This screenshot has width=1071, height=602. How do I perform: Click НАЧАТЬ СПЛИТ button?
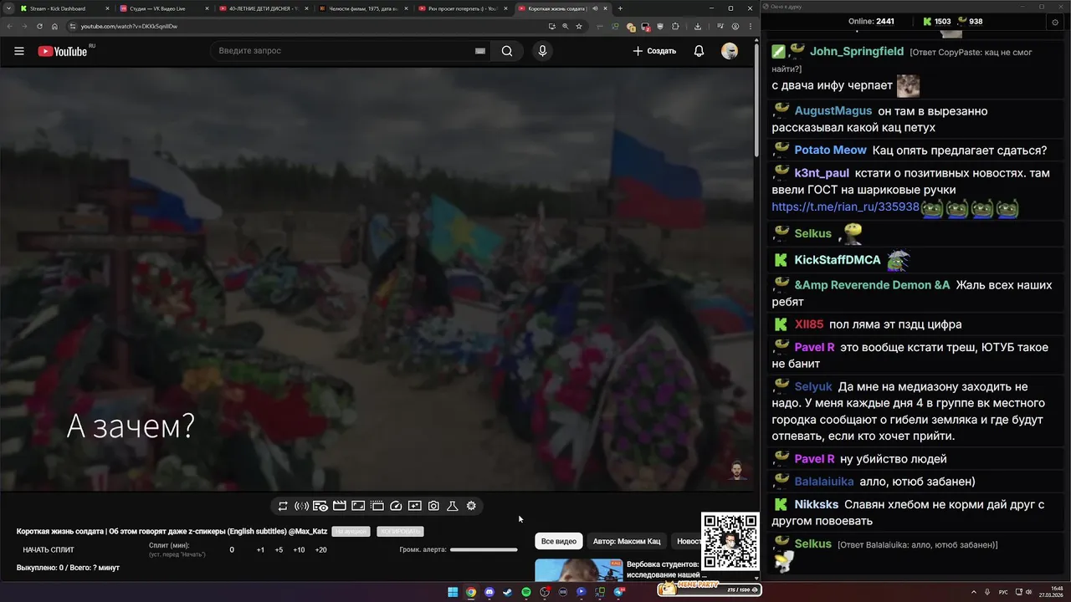(49, 550)
